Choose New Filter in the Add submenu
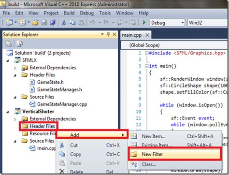 [175, 154]
